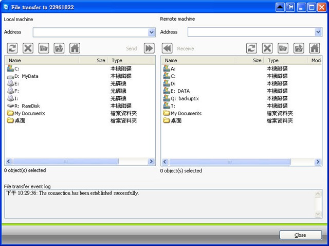Click the local Home icon
Image resolution: width=329 pixels, height=246 pixels.
tap(75, 48)
